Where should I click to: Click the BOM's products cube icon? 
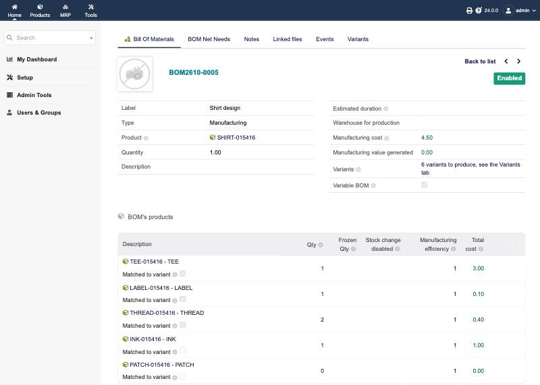[x=121, y=216]
